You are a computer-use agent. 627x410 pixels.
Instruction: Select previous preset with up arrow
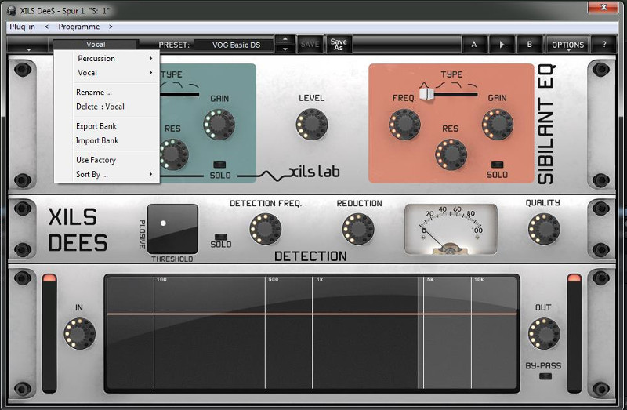pos(285,40)
